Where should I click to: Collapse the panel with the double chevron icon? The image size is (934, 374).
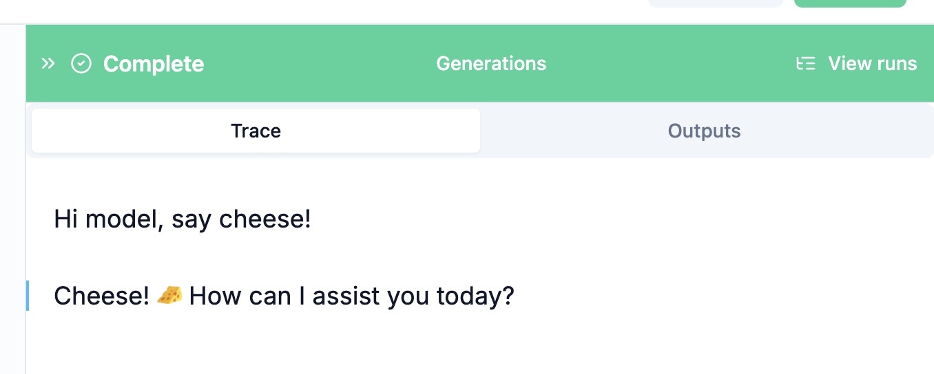tap(48, 64)
